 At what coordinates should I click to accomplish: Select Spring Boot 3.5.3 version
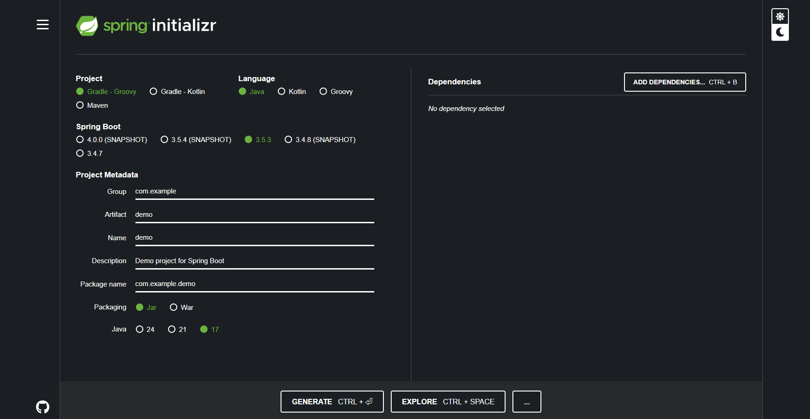coord(258,140)
